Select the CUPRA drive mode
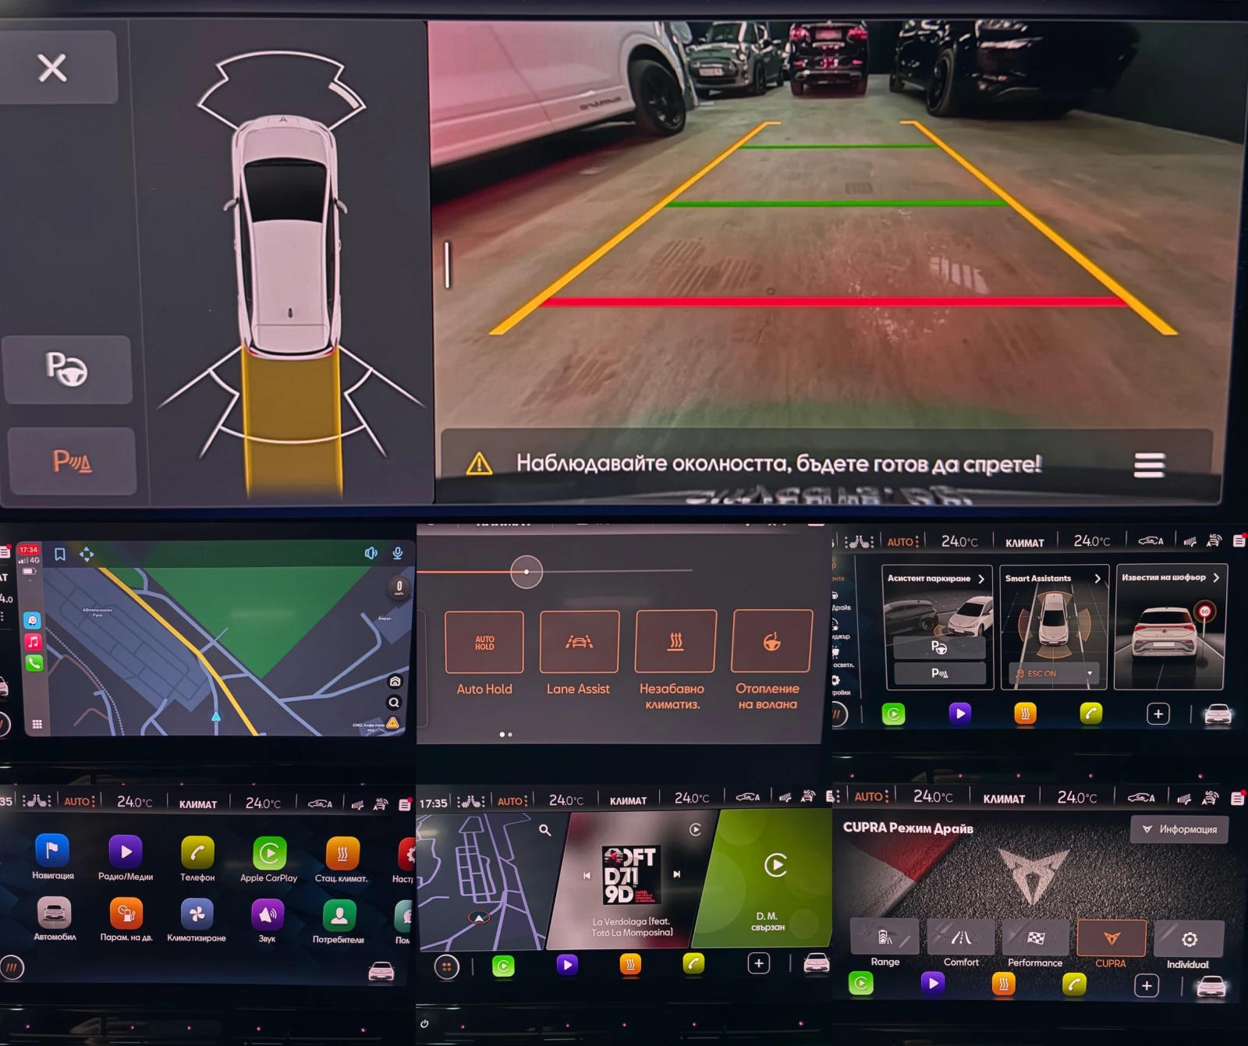 pos(1111,938)
